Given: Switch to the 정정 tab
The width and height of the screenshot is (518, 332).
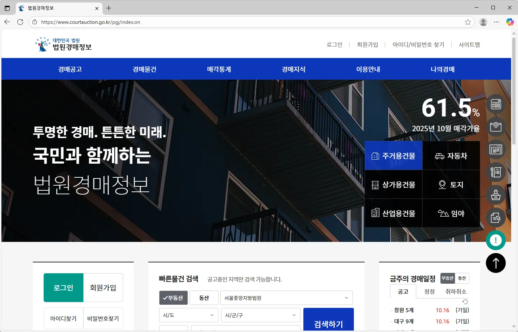Looking at the screenshot, I should pyautogui.click(x=429, y=292).
